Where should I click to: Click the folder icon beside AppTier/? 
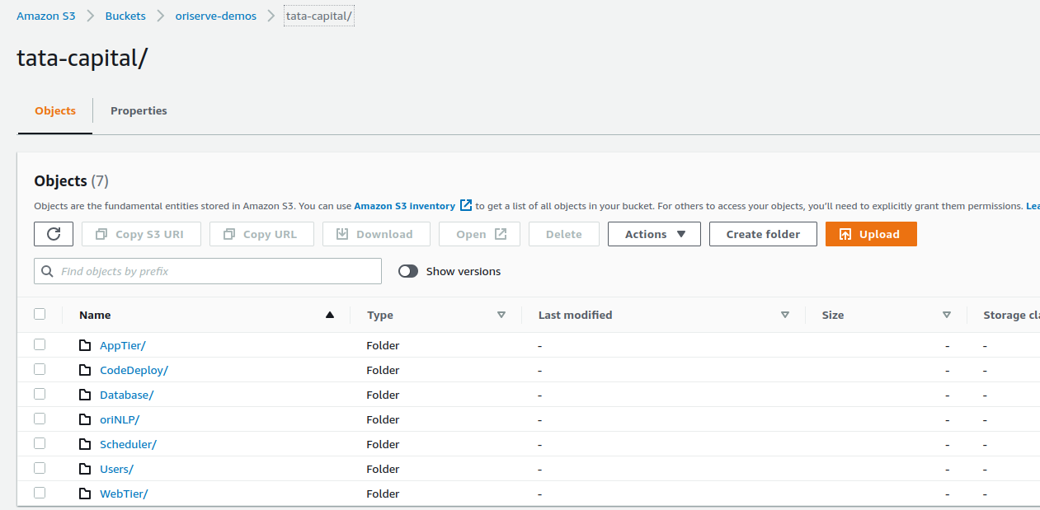click(85, 345)
